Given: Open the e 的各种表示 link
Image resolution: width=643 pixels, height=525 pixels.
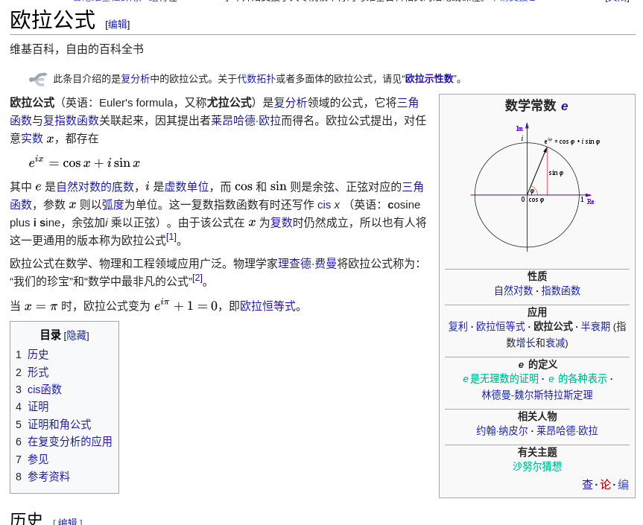Looking at the screenshot, I should [577, 379].
